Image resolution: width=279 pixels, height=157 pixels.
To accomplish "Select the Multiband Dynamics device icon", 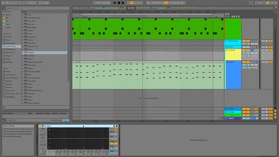I will tap(26, 90).
